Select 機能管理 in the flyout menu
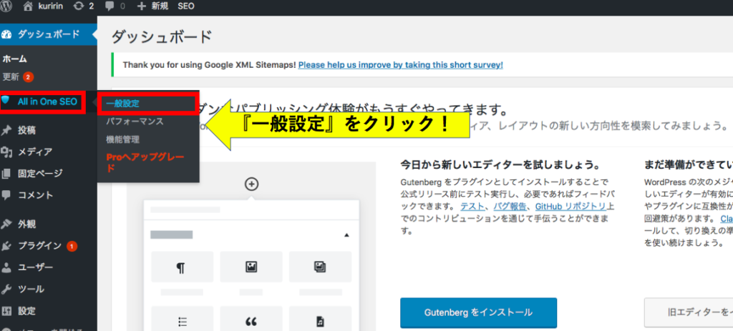The image size is (733, 331). tap(122, 139)
